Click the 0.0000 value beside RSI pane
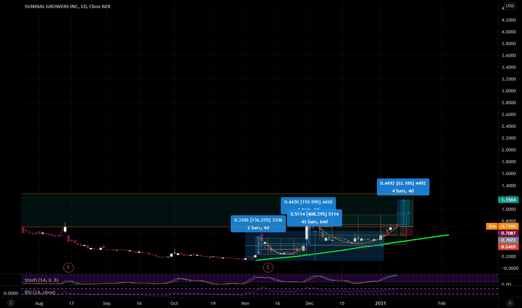Viewport: 522px width, 308px height. pyautogui.click(x=11, y=293)
